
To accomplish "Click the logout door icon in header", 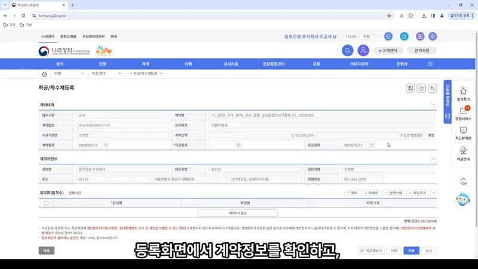I will 388,36.
